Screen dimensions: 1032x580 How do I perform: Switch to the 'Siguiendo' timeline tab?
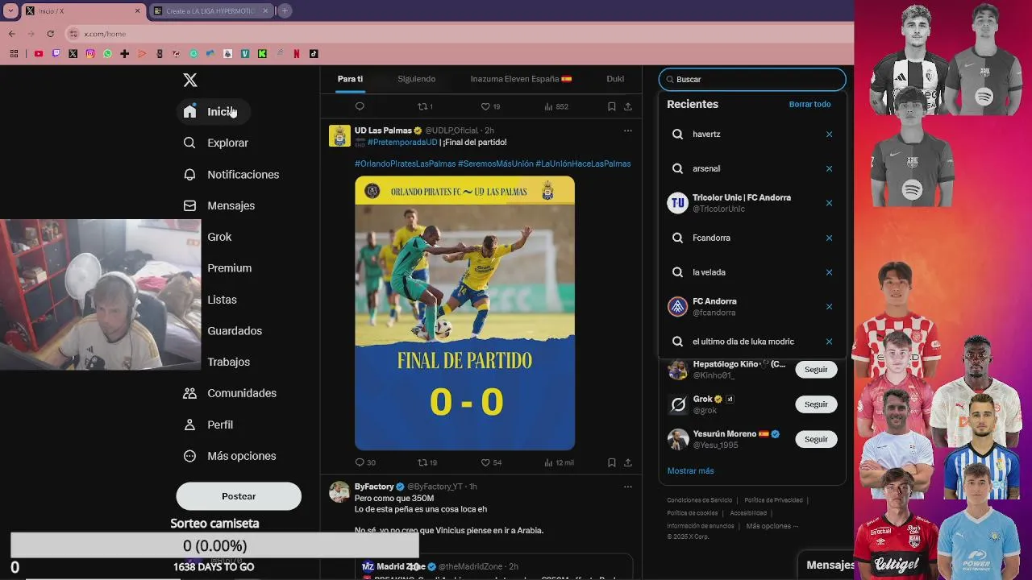point(416,79)
